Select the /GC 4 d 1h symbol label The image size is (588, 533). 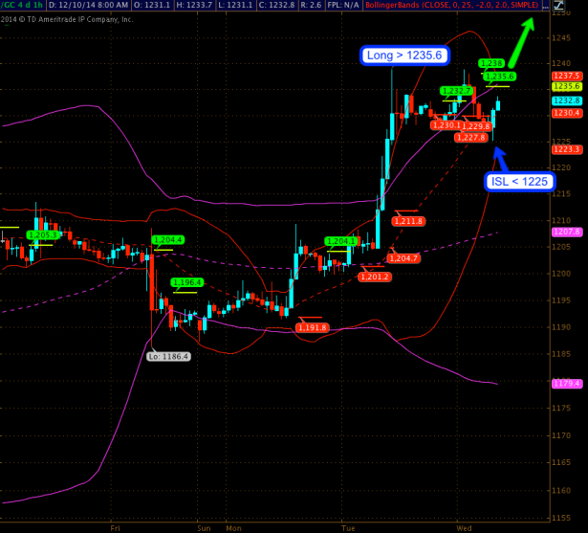tap(21, 5)
